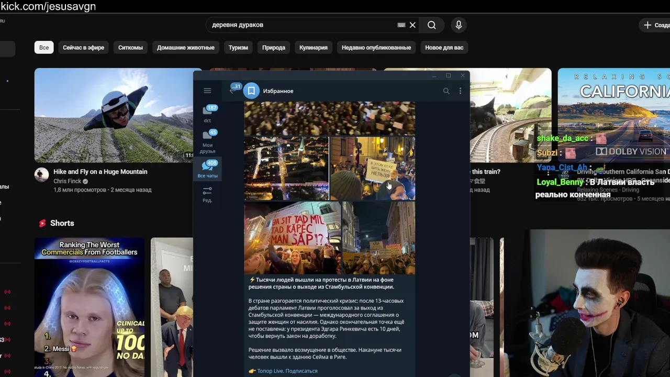Open the Saved Messages bookmark avatar
Screen dimensions: 670x377
(x=251, y=91)
